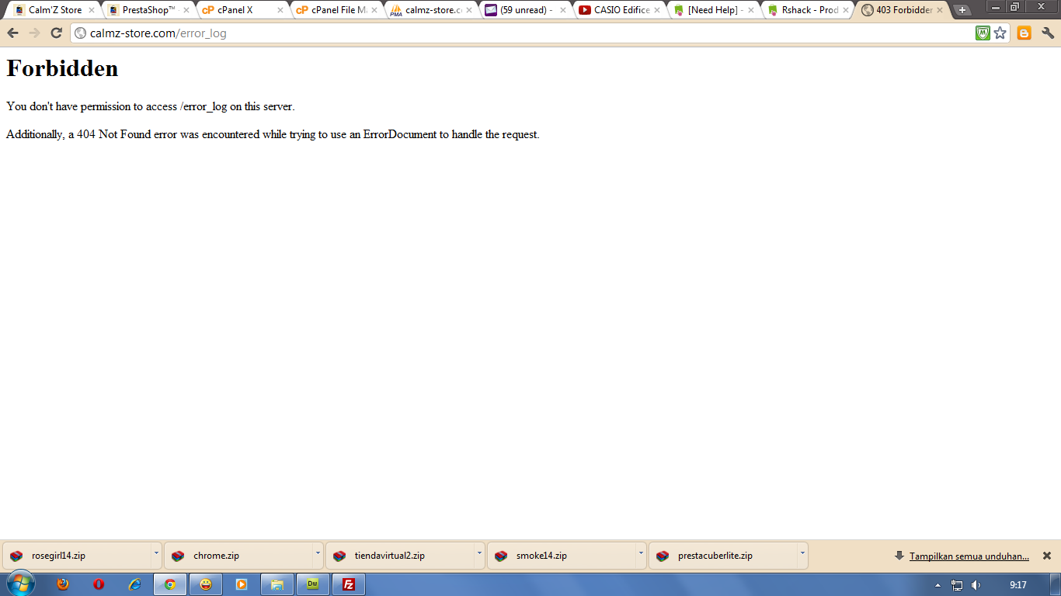
Task: Close the cPanel X tab
Action: tap(280, 10)
